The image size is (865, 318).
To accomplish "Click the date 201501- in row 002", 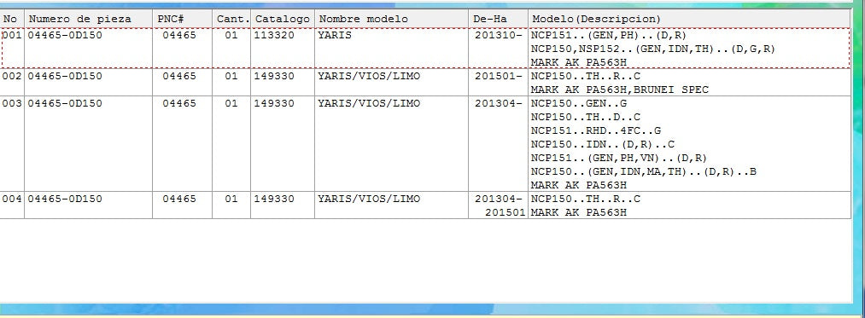I will pyautogui.click(x=498, y=76).
